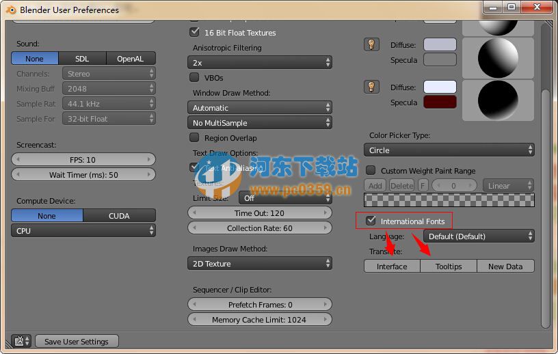The width and height of the screenshot is (558, 354).
Task: Select None compute device
Action: 47,215
